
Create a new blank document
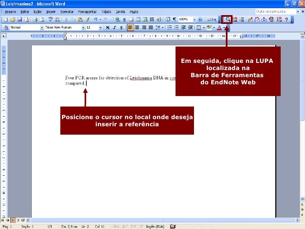(x=6, y=19)
